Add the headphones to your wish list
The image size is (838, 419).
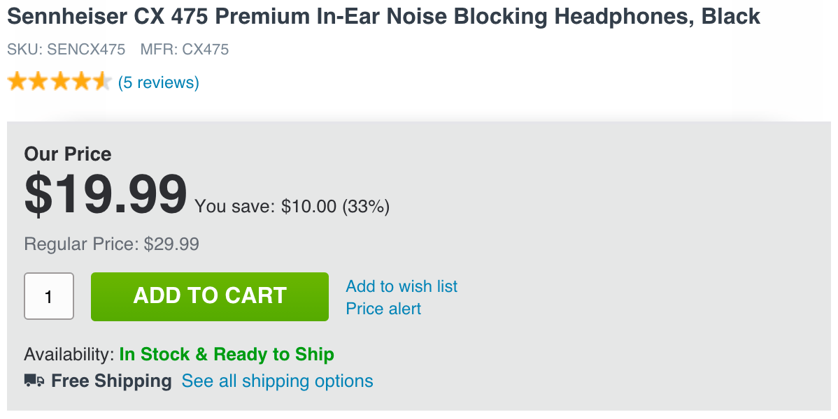point(402,286)
